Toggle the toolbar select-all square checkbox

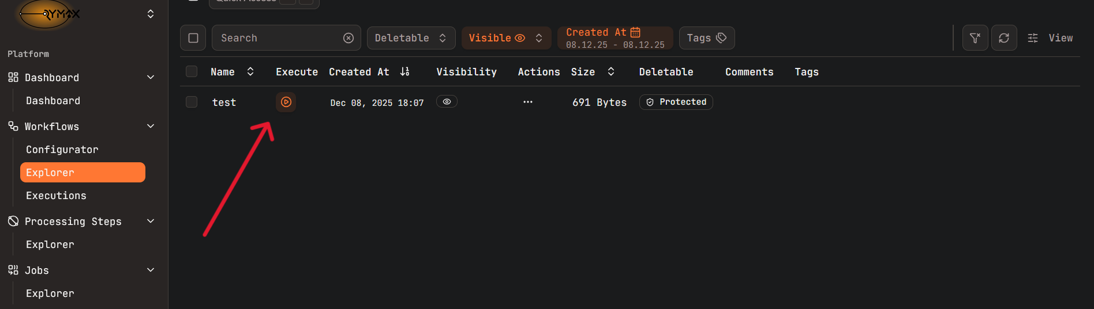coord(193,38)
